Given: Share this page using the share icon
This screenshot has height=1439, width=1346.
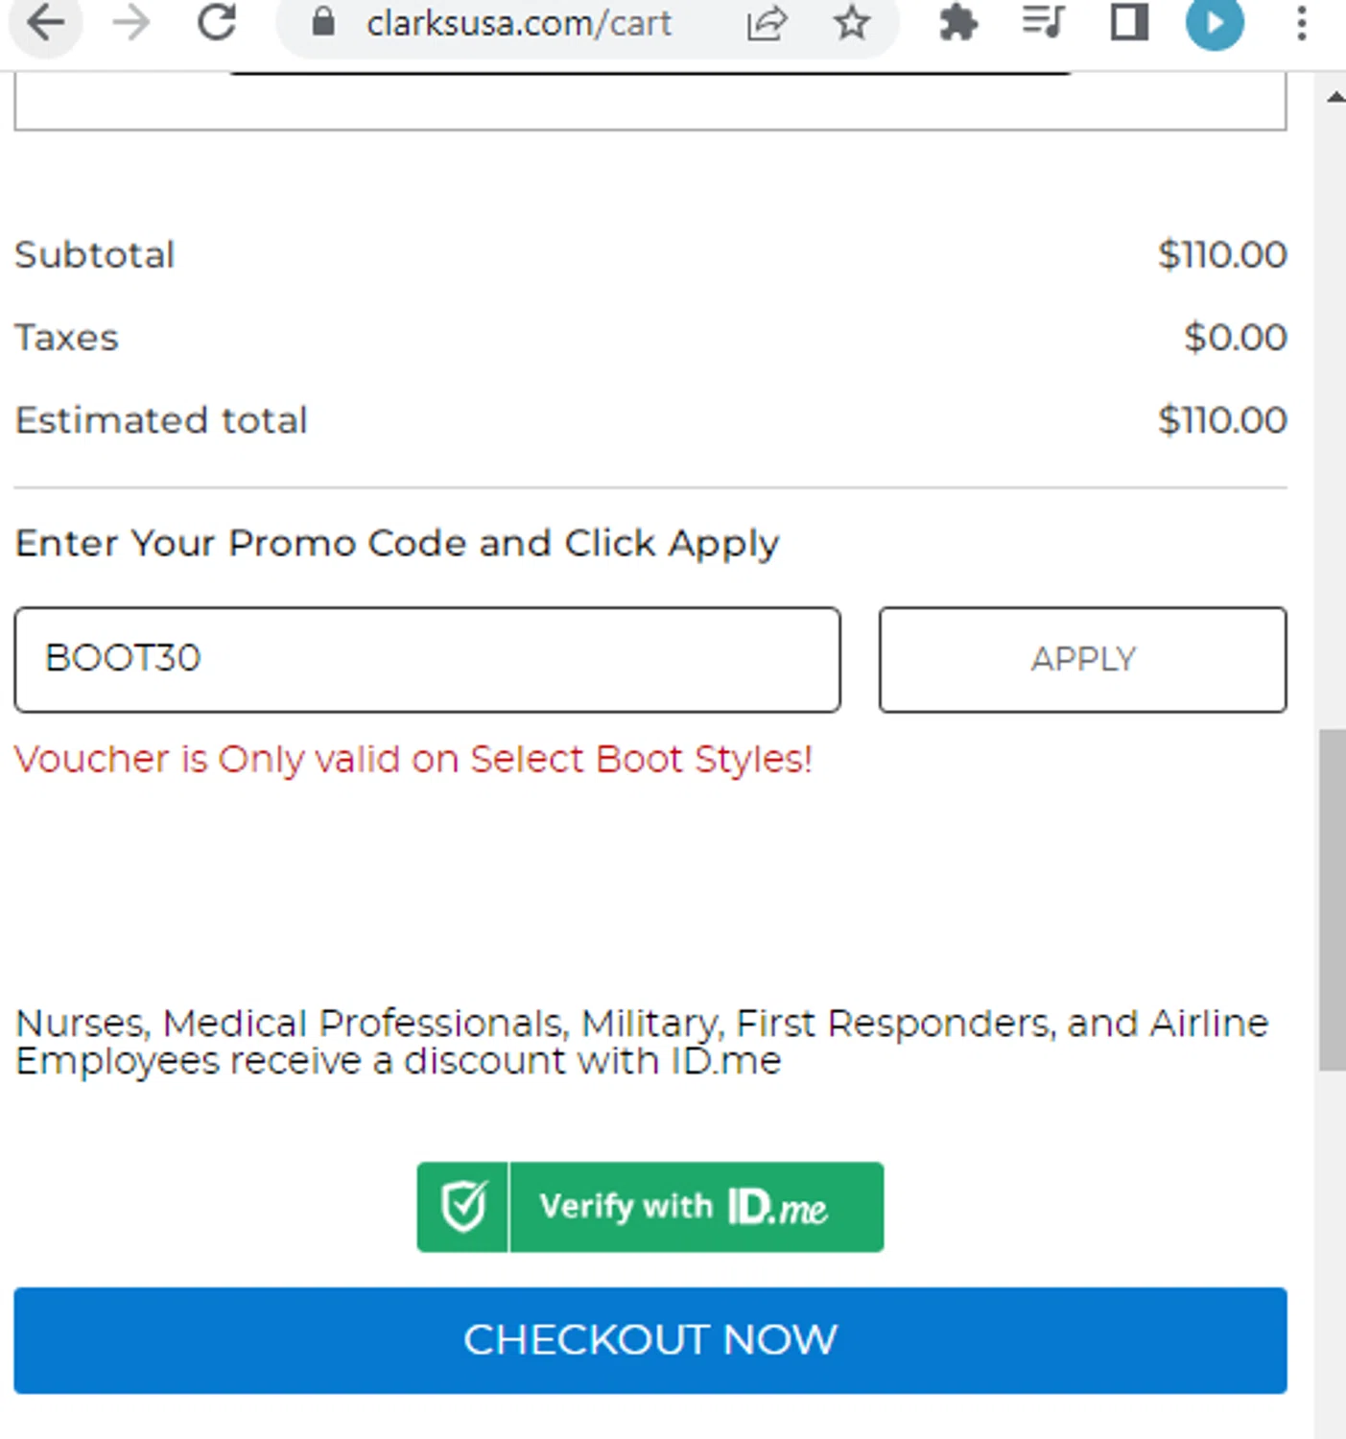Looking at the screenshot, I should coord(767,23).
